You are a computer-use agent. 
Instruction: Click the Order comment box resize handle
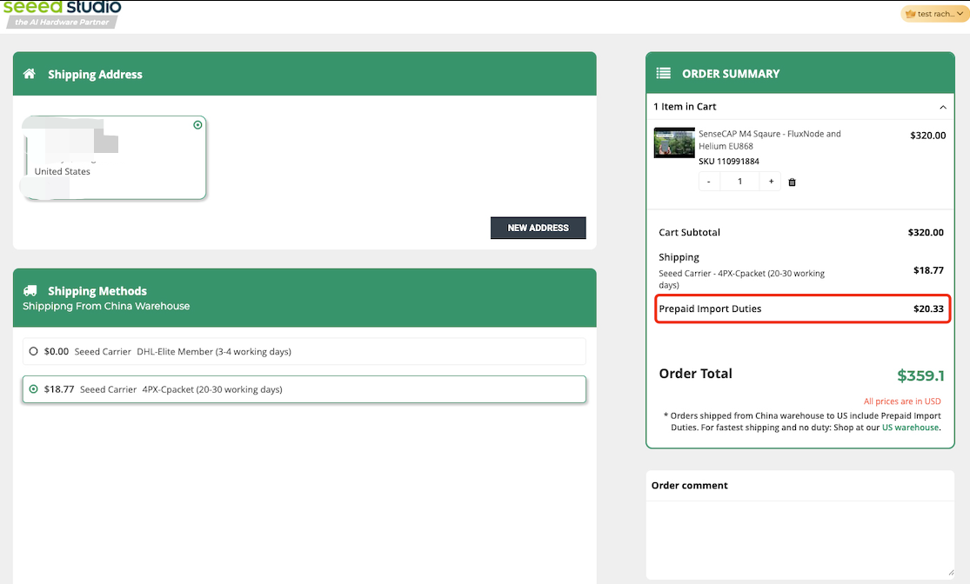tap(951, 573)
